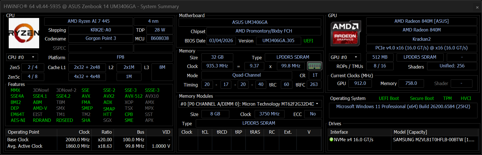Click the Base Clock row
Viewport: 482px width, 155px height.
89,140
